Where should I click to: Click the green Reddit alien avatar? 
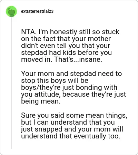pyautogui.click(x=11, y=11)
